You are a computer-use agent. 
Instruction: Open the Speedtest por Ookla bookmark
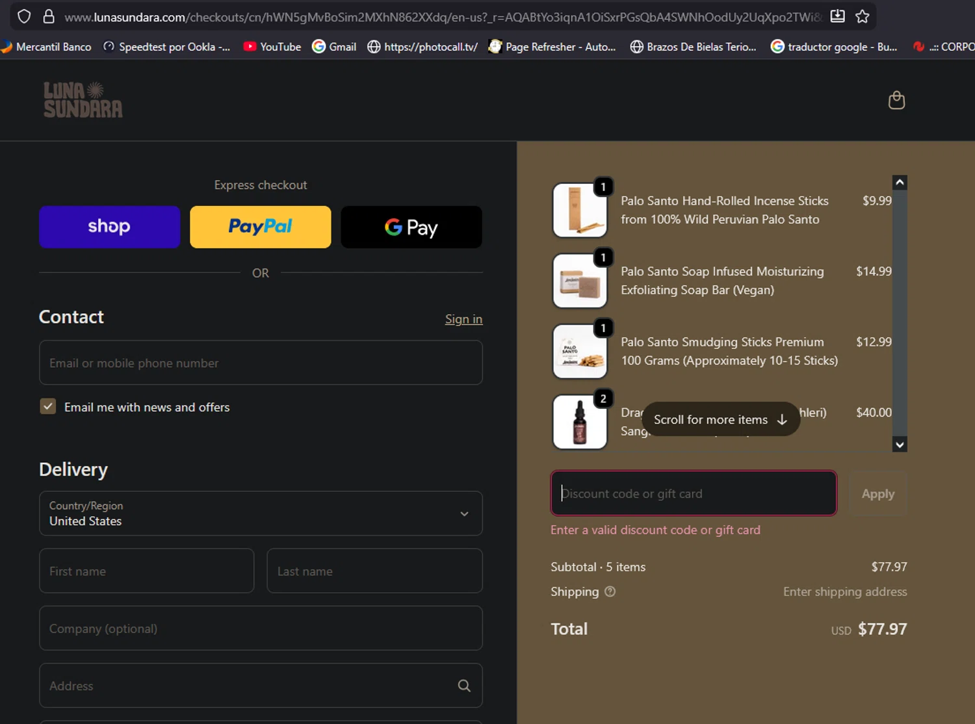click(166, 47)
